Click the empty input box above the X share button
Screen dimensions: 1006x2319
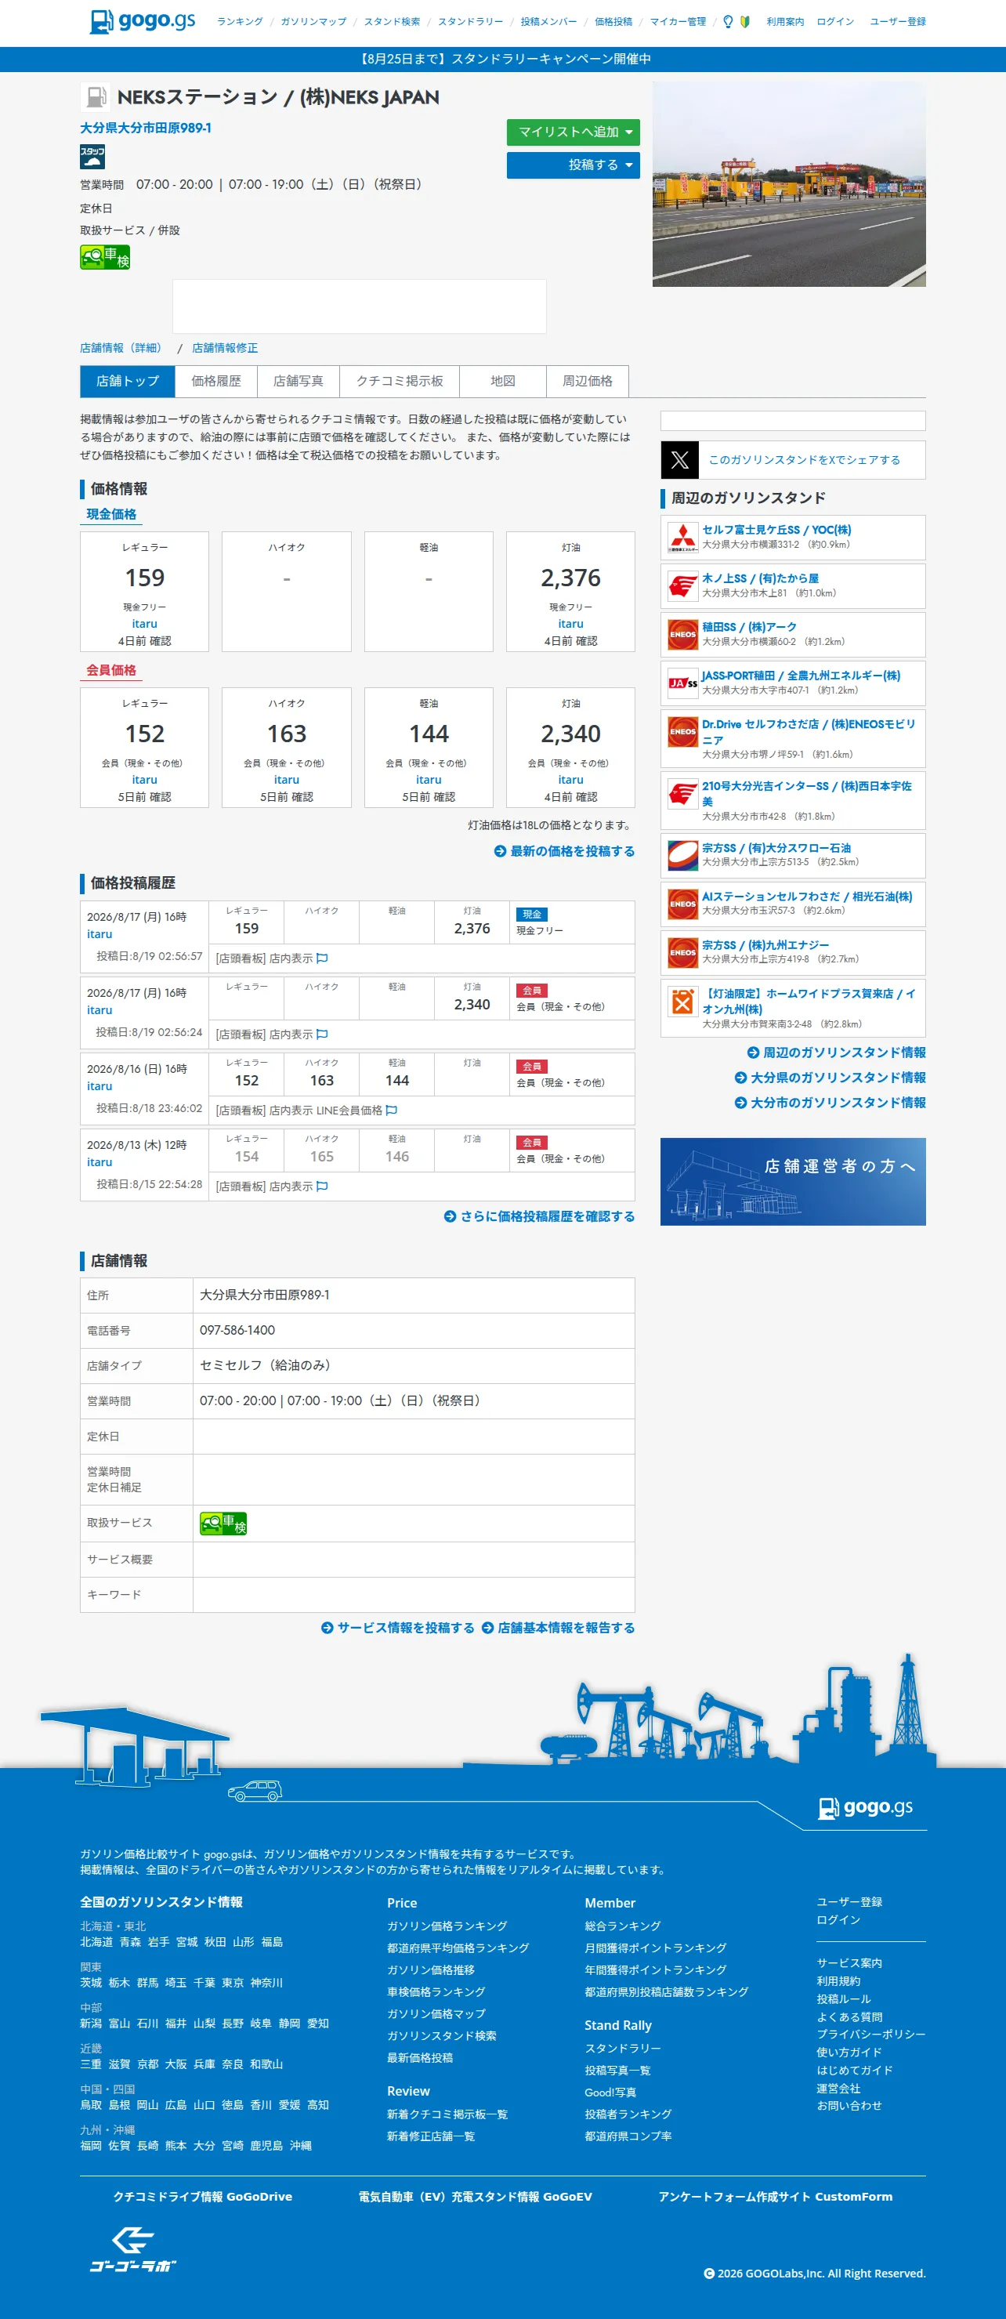[x=793, y=422]
